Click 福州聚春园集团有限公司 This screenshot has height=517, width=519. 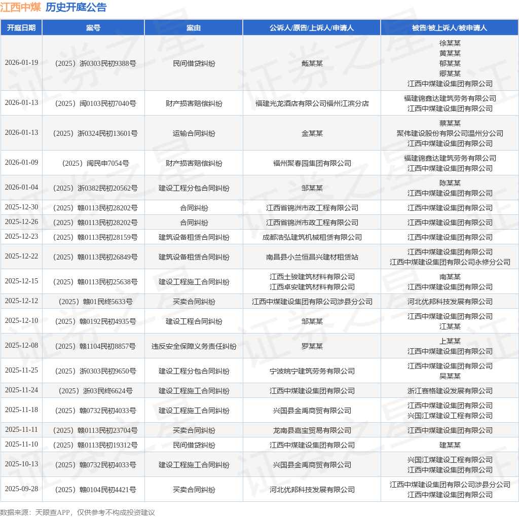click(x=312, y=163)
